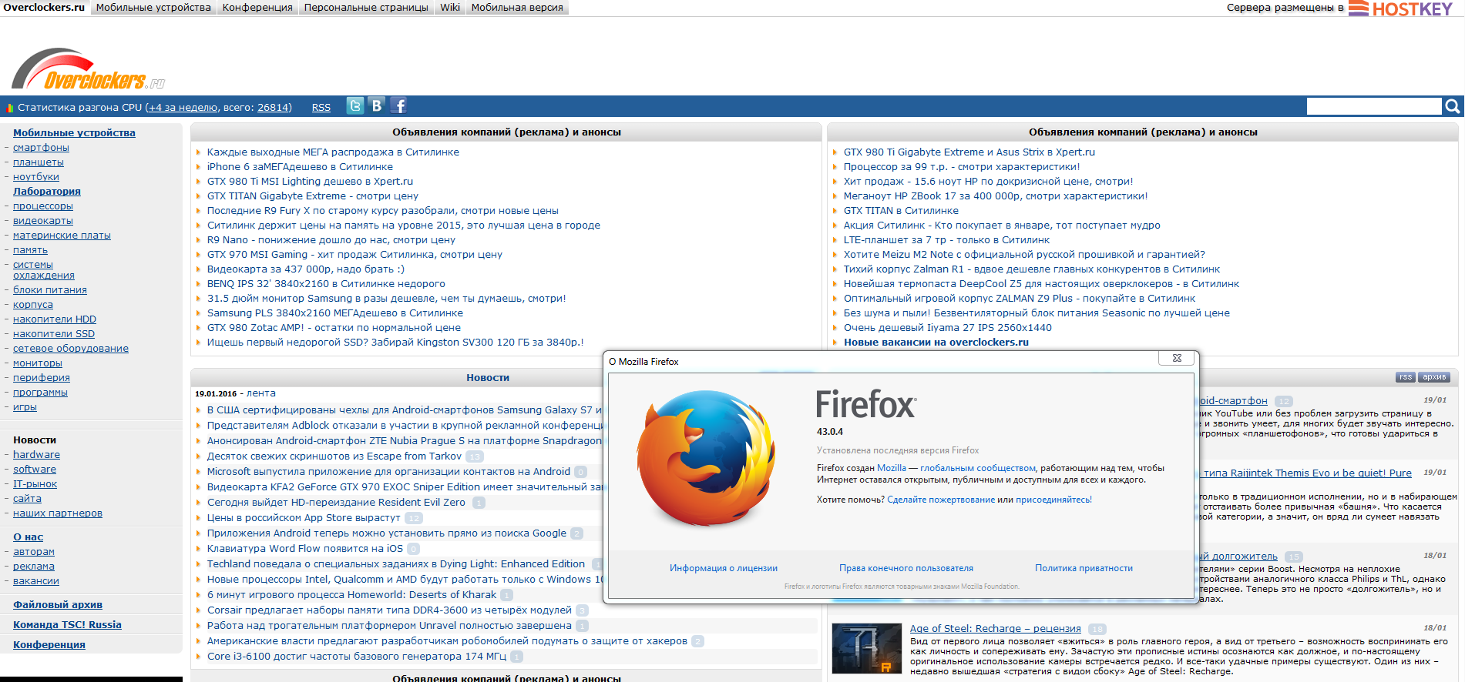Open 'Права конечного пользователя' link
Image resolution: width=1465 pixels, height=682 pixels.
(x=906, y=568)
